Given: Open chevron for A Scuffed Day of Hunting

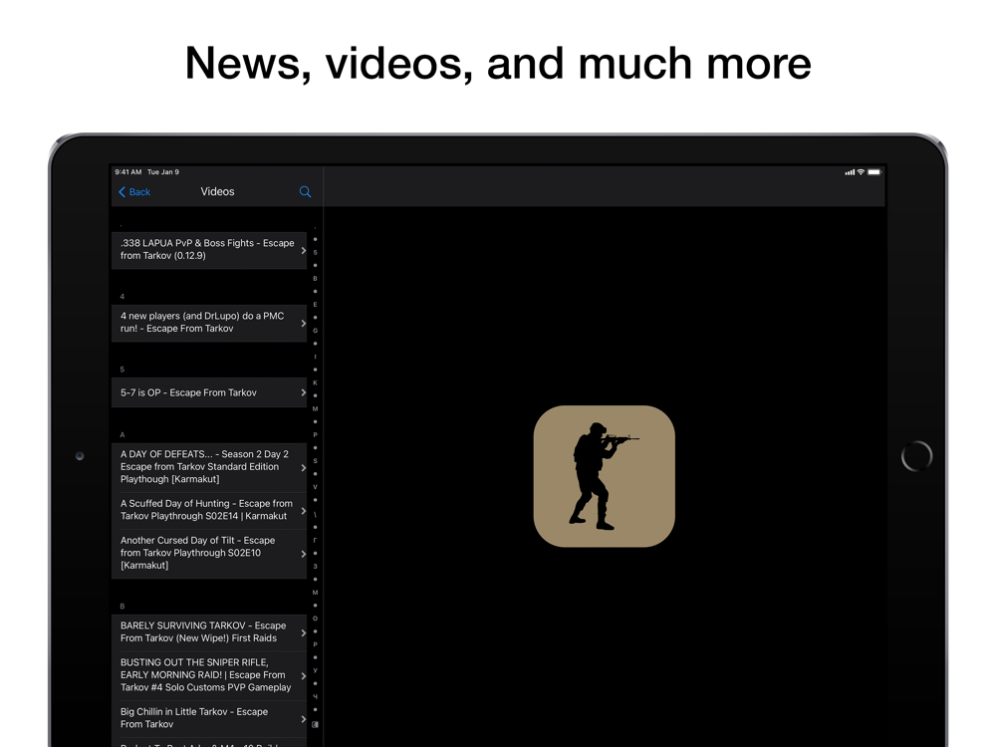Looking at the screenshot, I should click(x=303, y=511).
